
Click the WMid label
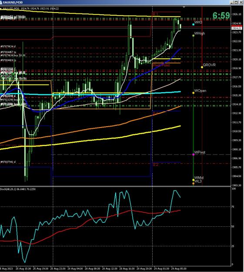(x=199, y=178)
